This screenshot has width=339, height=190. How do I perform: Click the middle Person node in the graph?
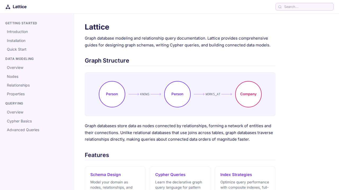pyautogui.click(x=177, y=94)
